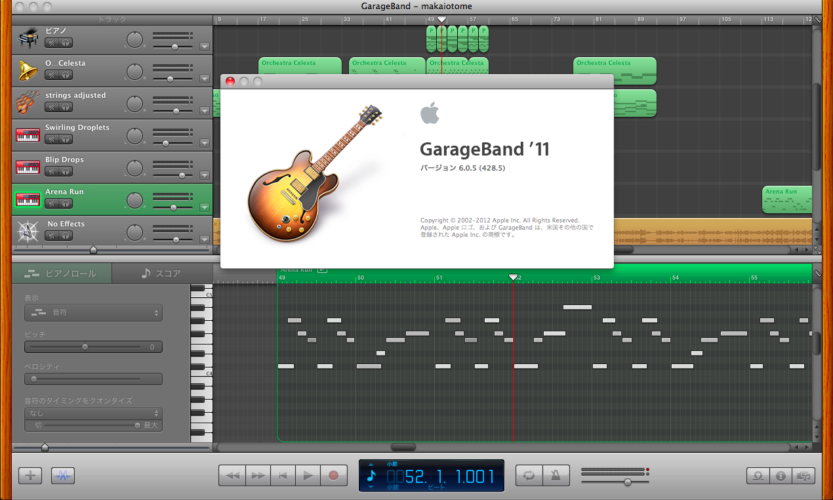Switch to the スコア tab

[x=161, y=274]
